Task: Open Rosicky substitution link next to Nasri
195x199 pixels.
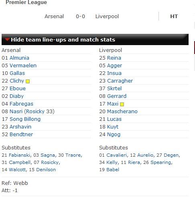Action: coord(35,112)
